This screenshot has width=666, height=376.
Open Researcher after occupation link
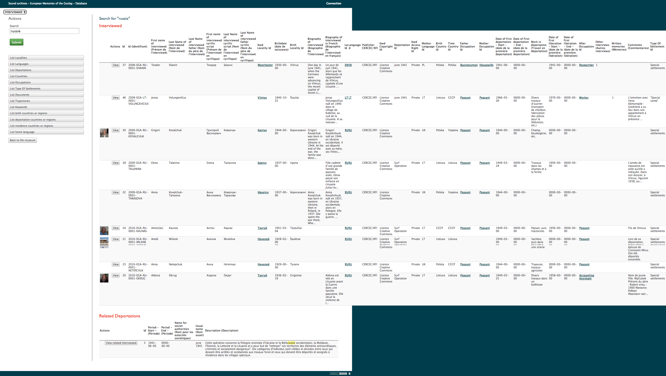[586, 65]
